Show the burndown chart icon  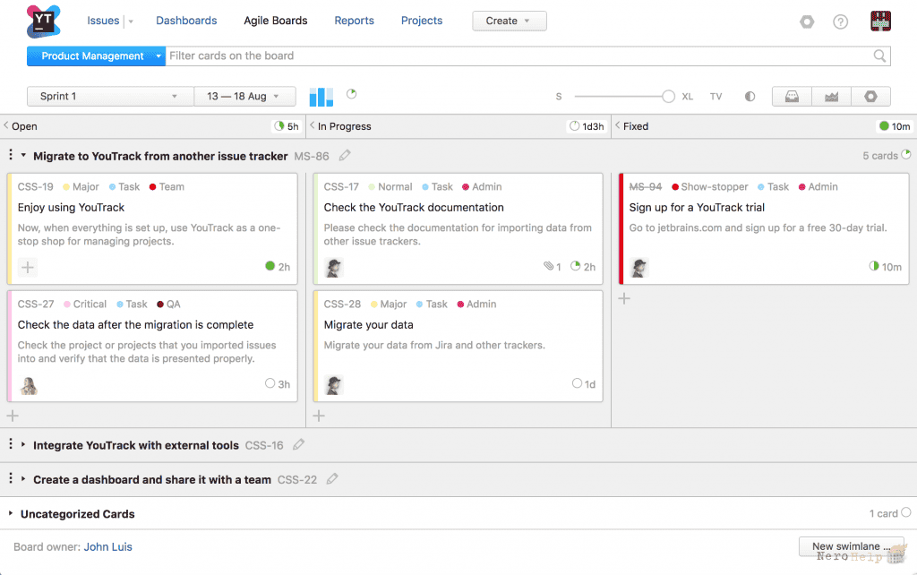[831, 97]
